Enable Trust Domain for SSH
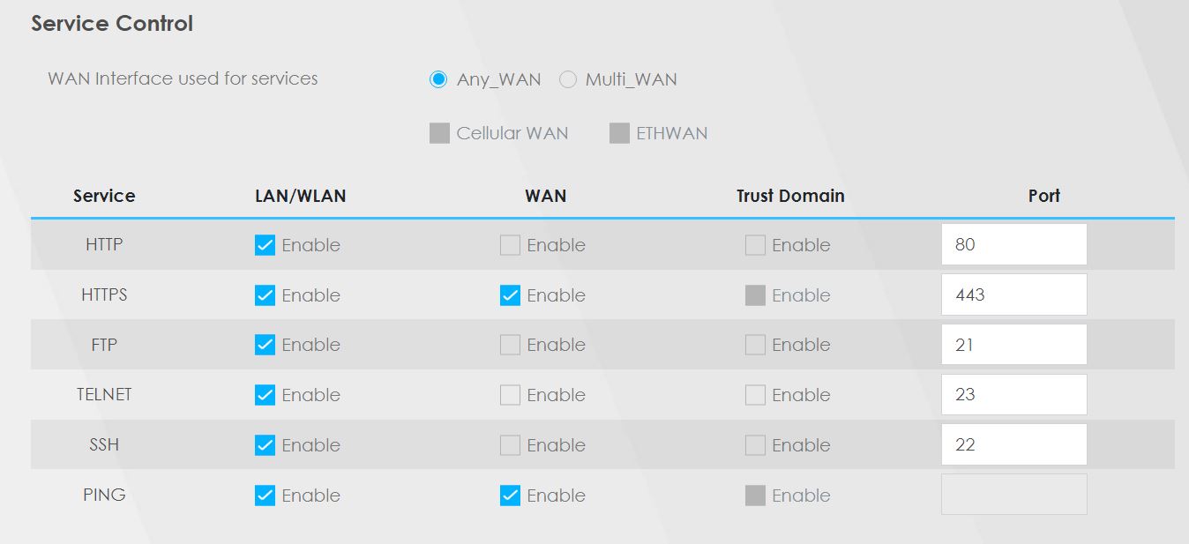This screenshot has width=1189, height=544. coord(755,445)
